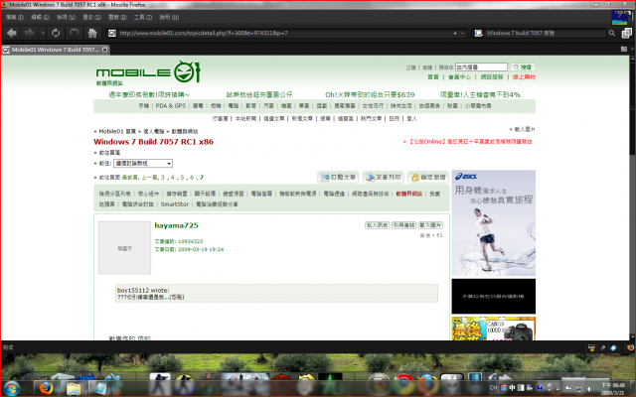Open the first menu in the menu bar (E)

point(15,17)
